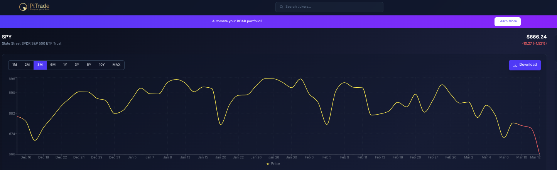Click the Dec 16 x-axis label
This screenshot has width=557, height=170.
(26, 157)
